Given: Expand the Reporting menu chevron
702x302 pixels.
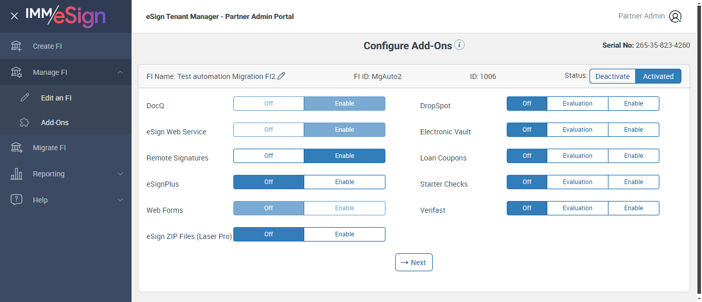Looking at the screenshot, I should (120, 174).
